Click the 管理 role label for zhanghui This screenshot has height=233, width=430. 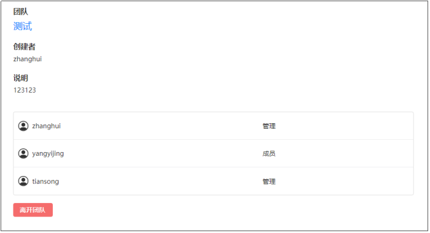click(x=269, y=126)
